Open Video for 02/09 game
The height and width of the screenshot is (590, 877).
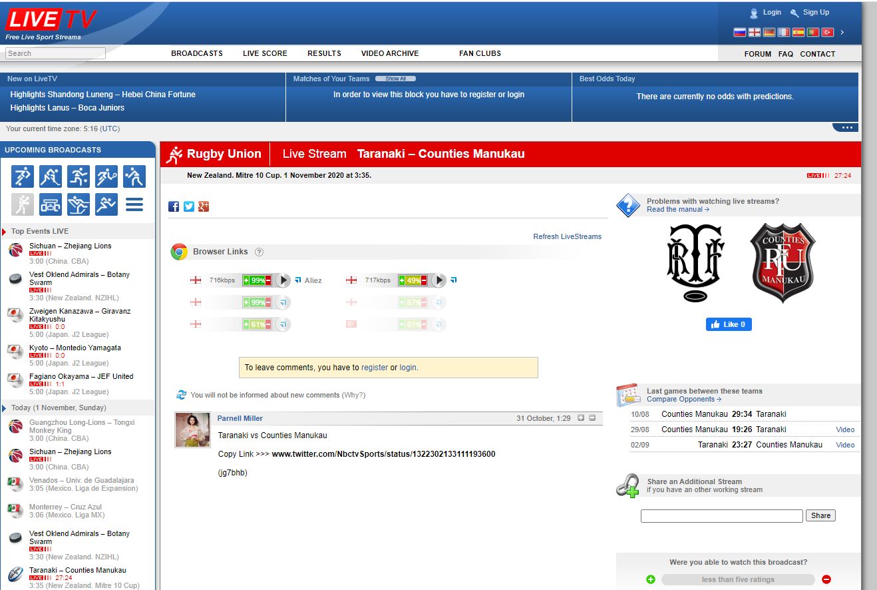click(845, 445)
